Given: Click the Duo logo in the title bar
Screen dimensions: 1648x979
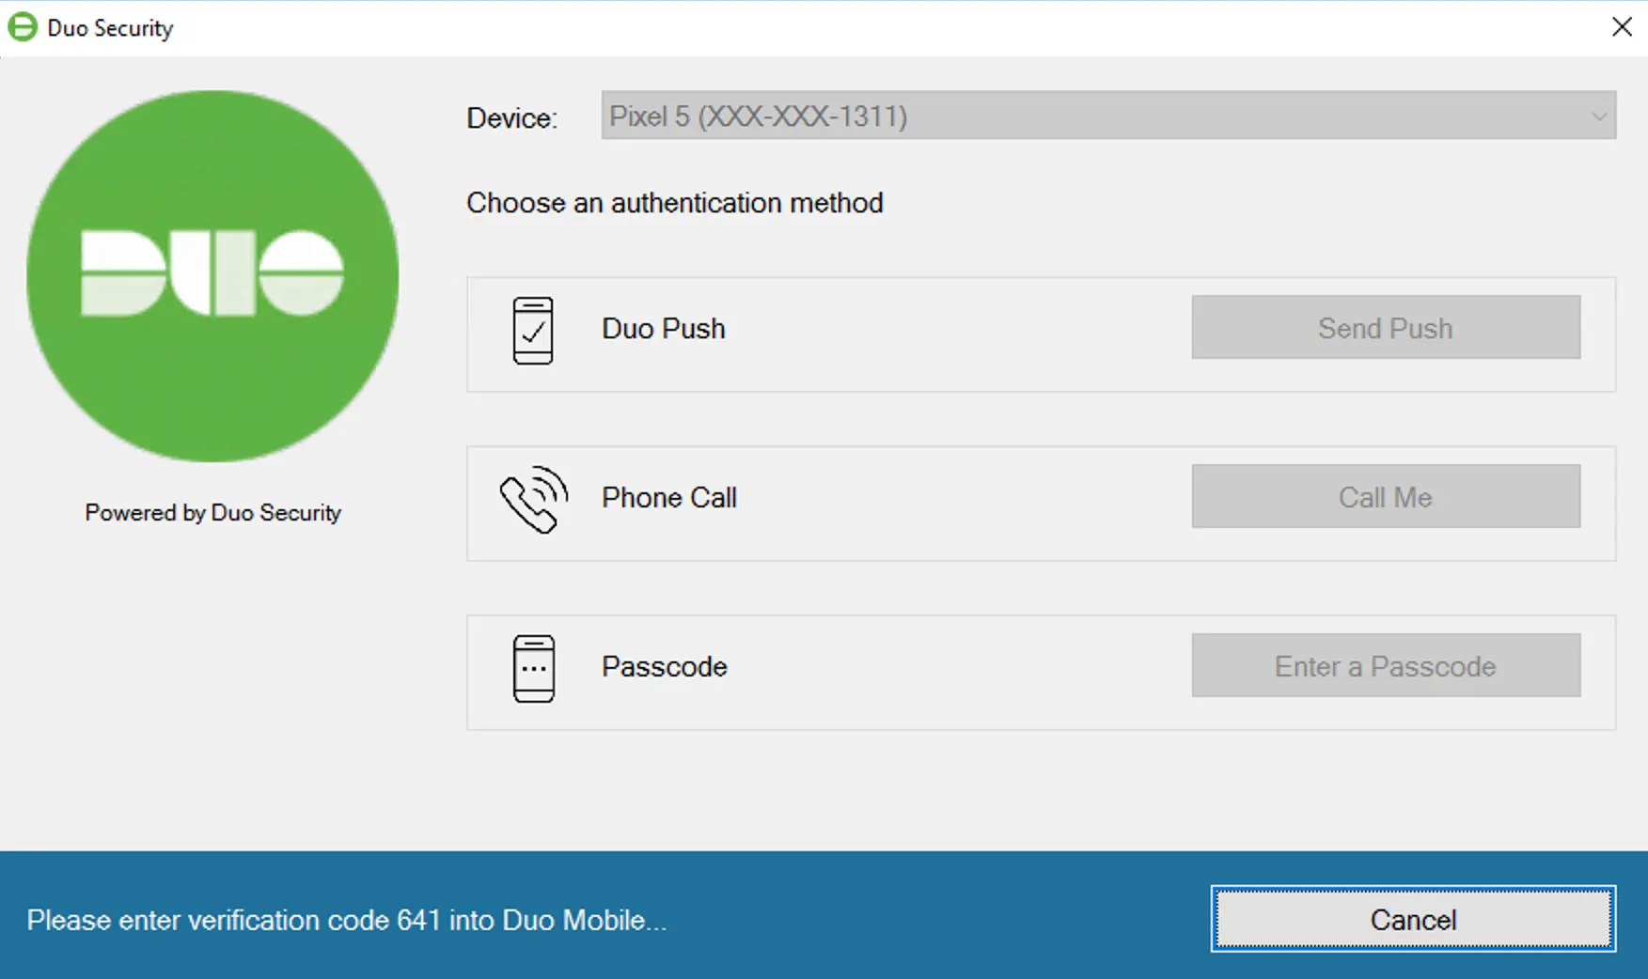Looking at the screenshot, I should click(21, 26).
